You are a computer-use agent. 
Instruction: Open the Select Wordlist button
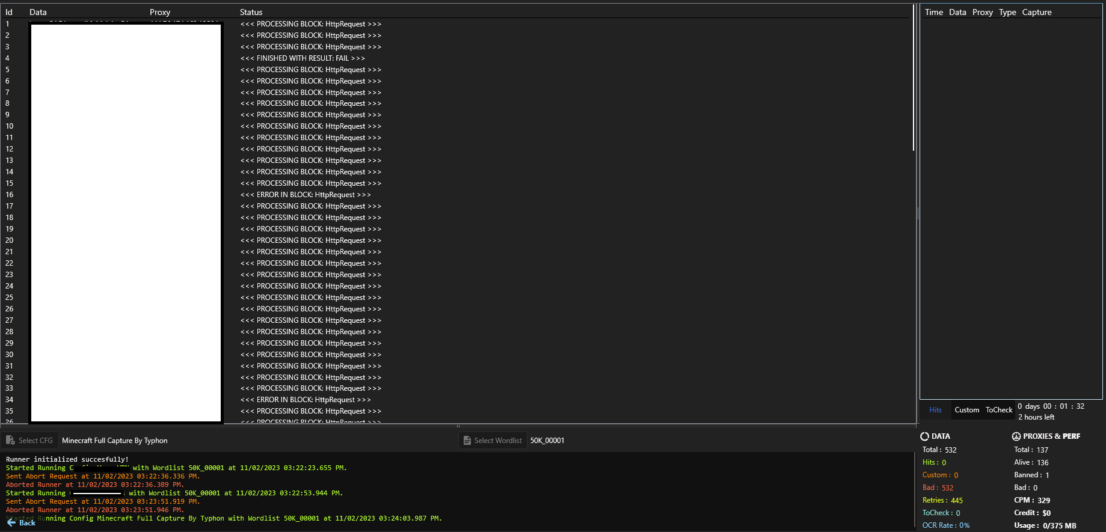pos(493,441)
